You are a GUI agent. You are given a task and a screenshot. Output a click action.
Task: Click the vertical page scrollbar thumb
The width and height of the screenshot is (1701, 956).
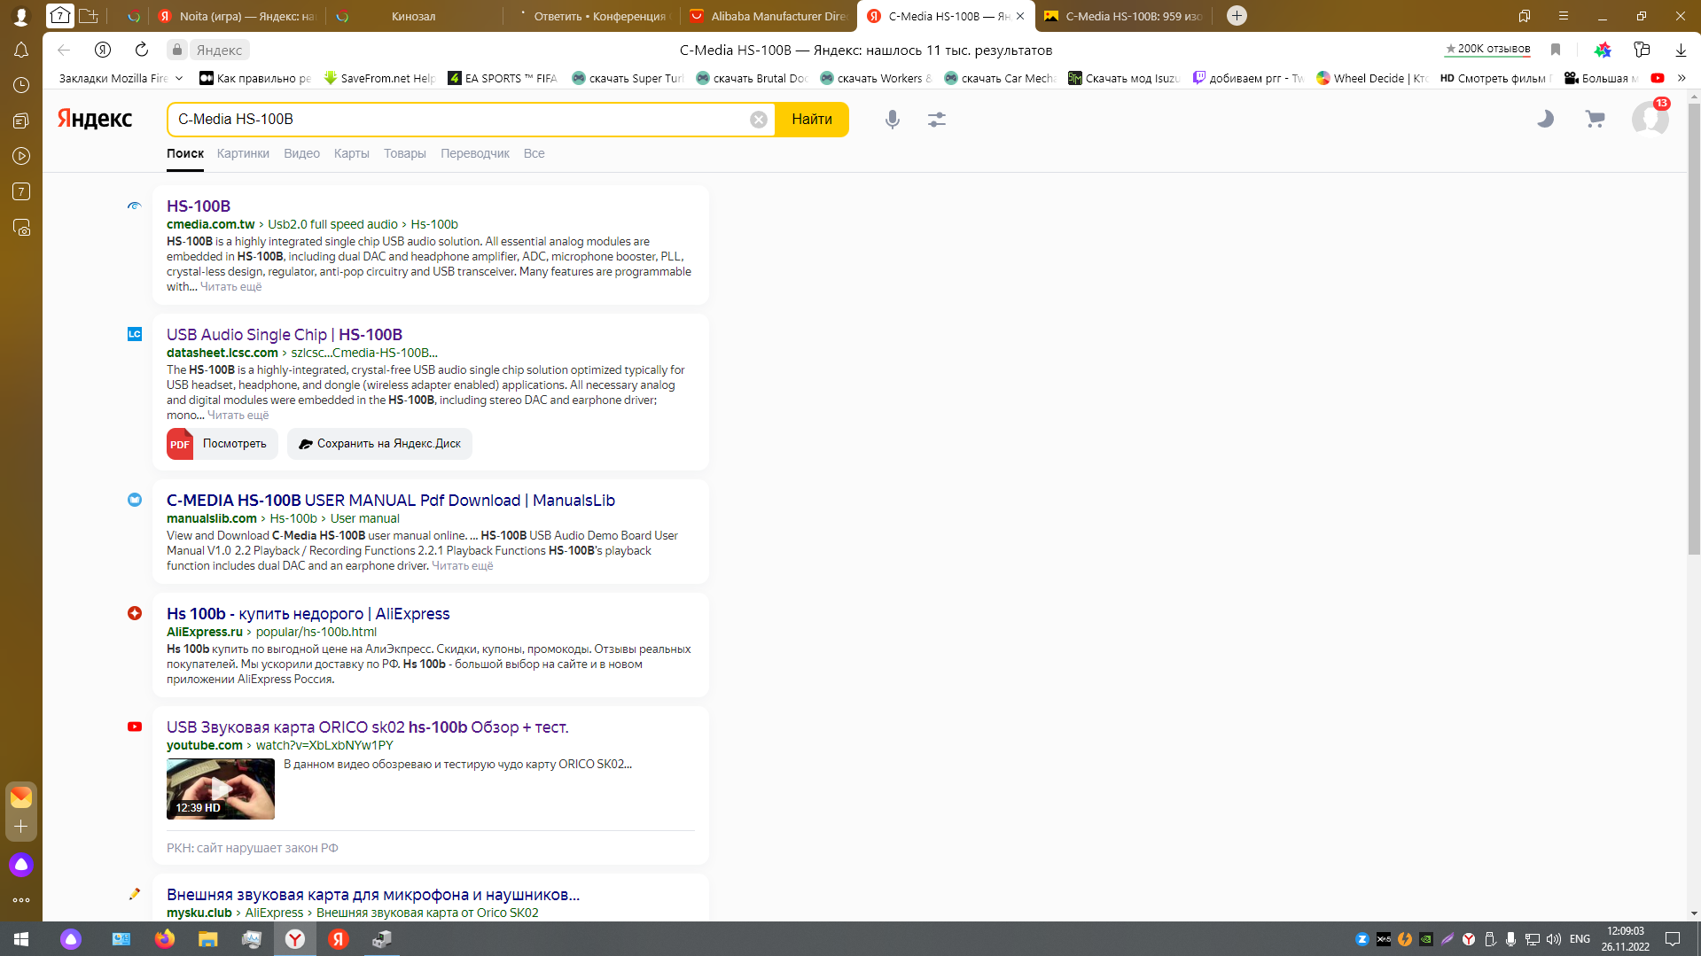tap(1694, 328)
